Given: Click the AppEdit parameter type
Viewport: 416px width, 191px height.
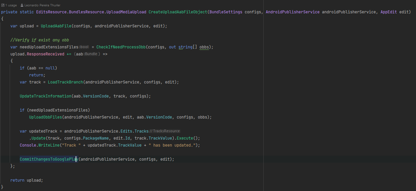Looking at the screenshot, I should pyautogui.click(x=389, y=12).
